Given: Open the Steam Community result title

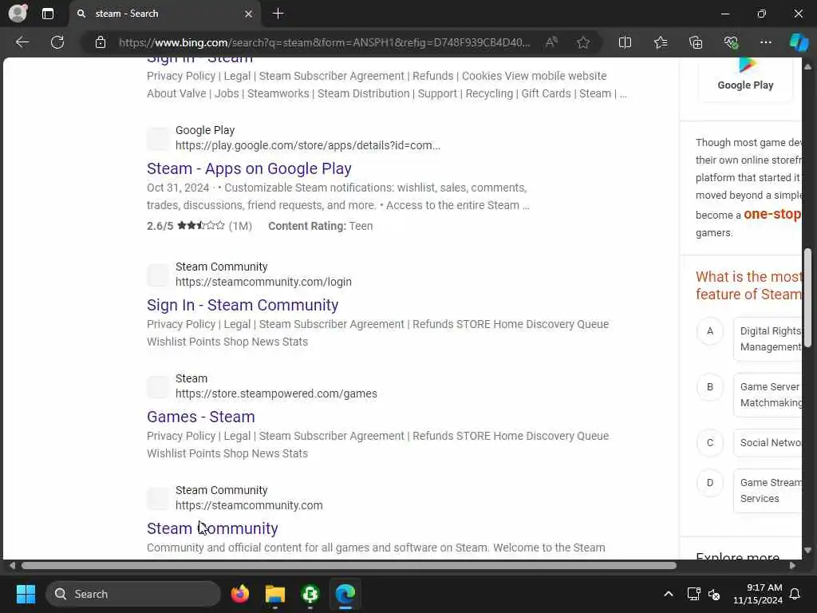Looking at the screenshot, I should [212, 528].
